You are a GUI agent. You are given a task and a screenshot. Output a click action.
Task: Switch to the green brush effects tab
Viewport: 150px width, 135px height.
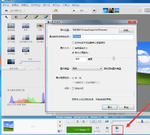pyautogui.click(x=36, y=17)
